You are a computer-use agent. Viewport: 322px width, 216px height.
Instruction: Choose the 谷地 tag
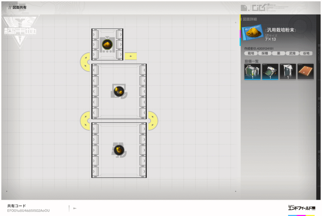pyautogui.click(x=306, y=53)
